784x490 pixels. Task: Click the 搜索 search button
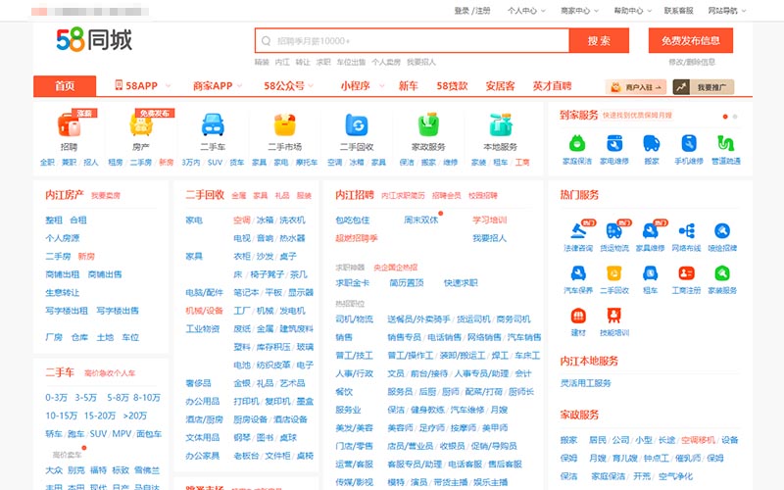point(599,40)
